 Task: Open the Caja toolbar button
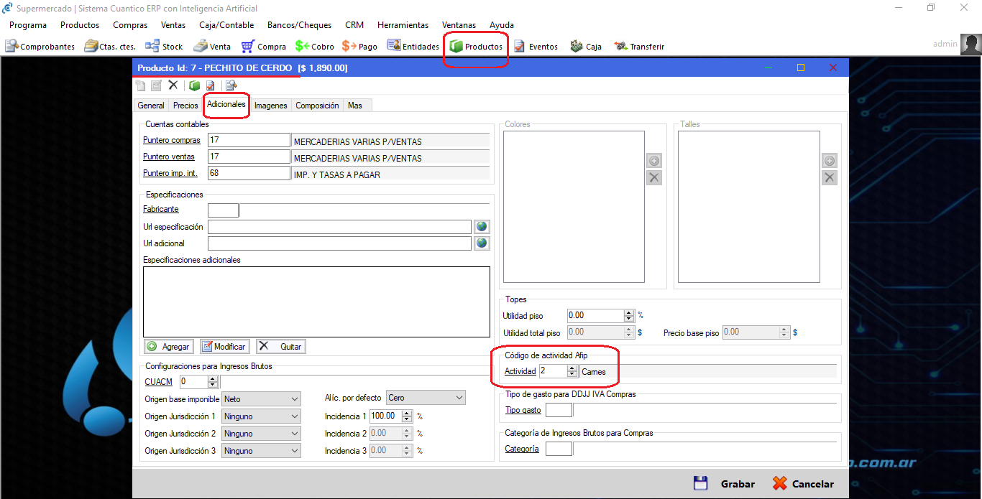click(586, 46)
